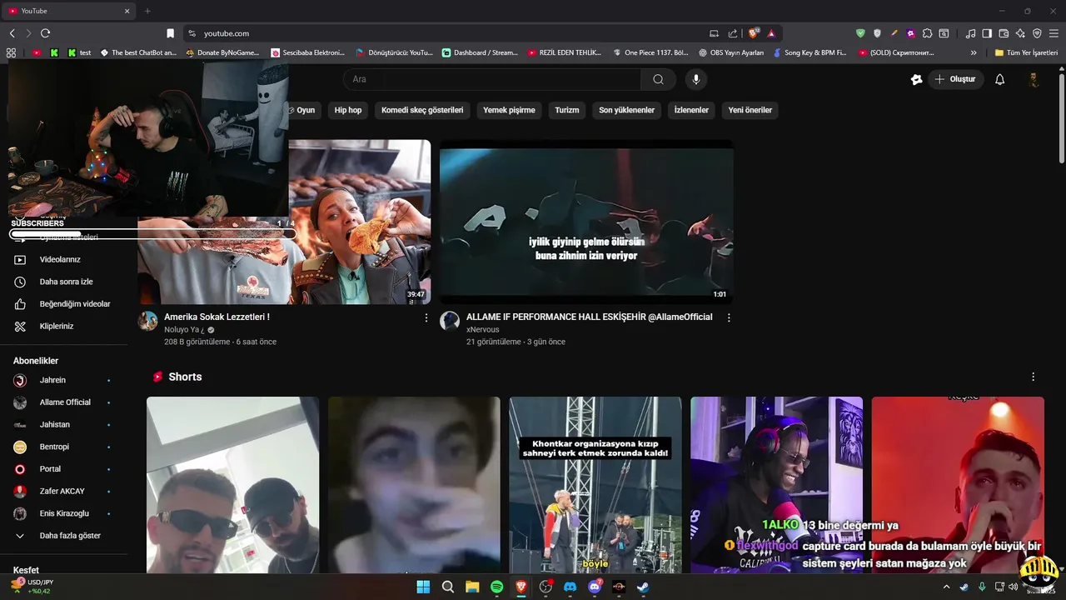Click the Brave Shields lion icon
The width and height of the screenshot is (1066, 600).
coord(754,33)
